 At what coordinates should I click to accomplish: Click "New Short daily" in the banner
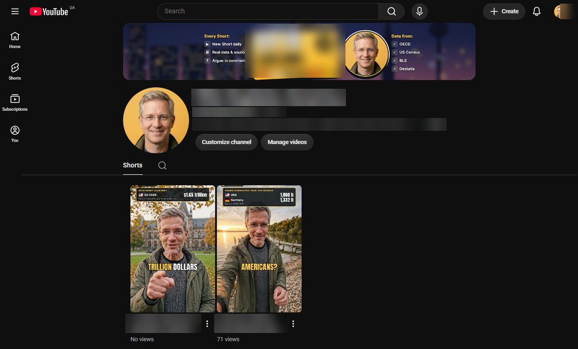coord(227,44)
